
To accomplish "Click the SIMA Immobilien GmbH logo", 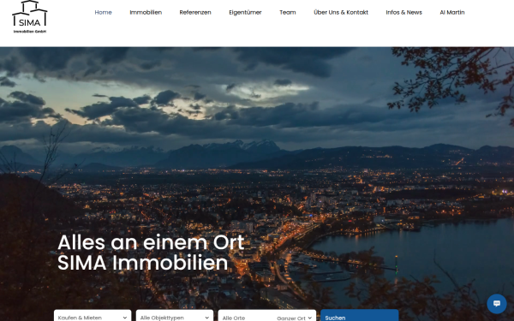I will coord(30,17).
